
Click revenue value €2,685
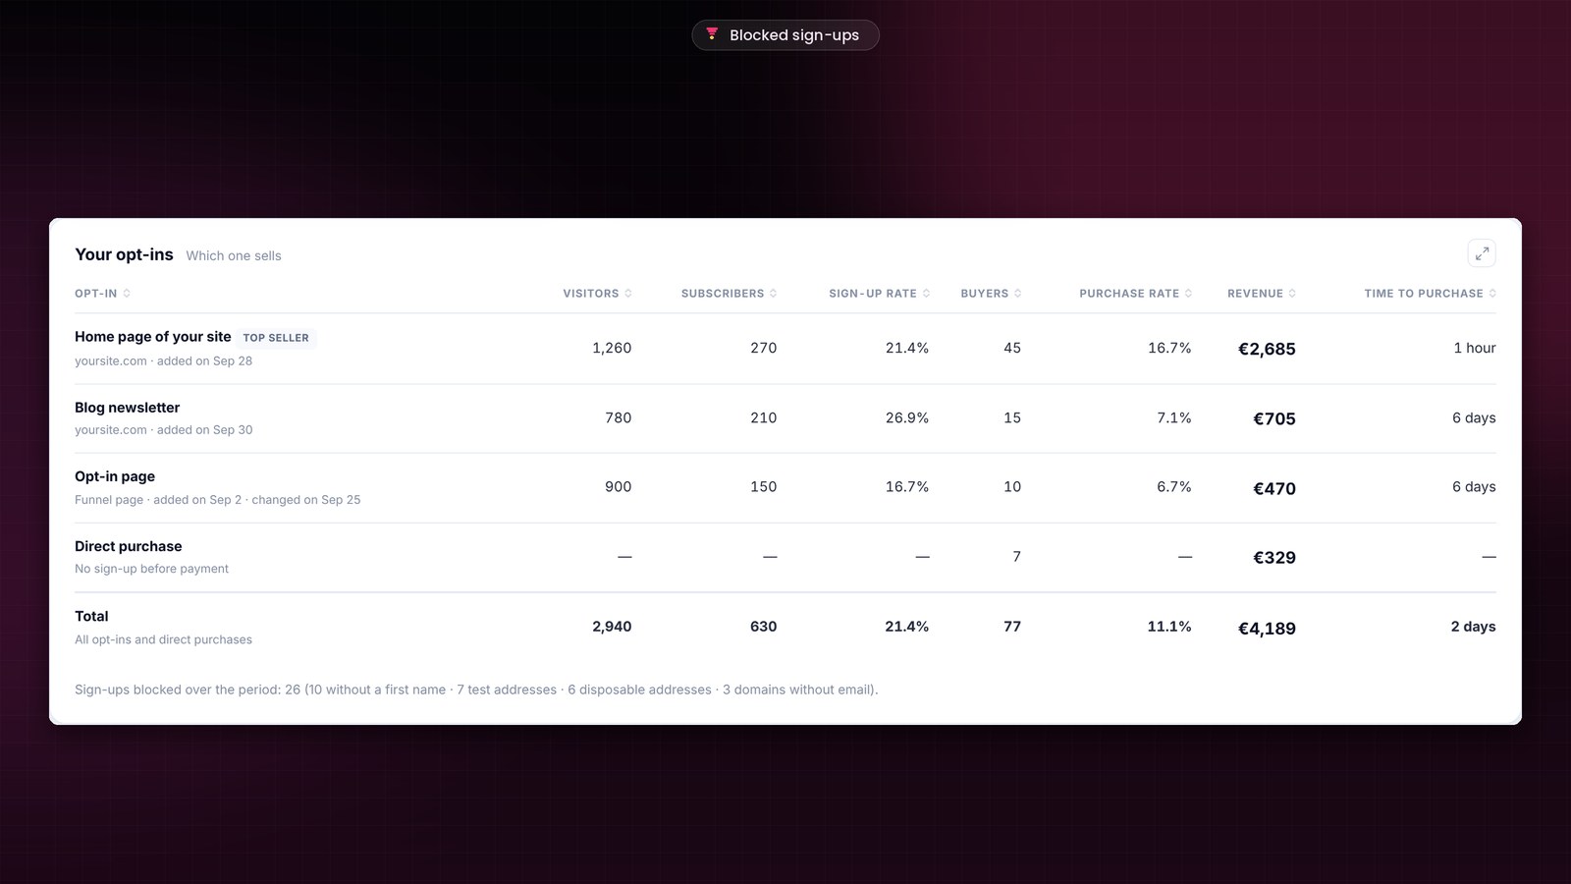1267,349
